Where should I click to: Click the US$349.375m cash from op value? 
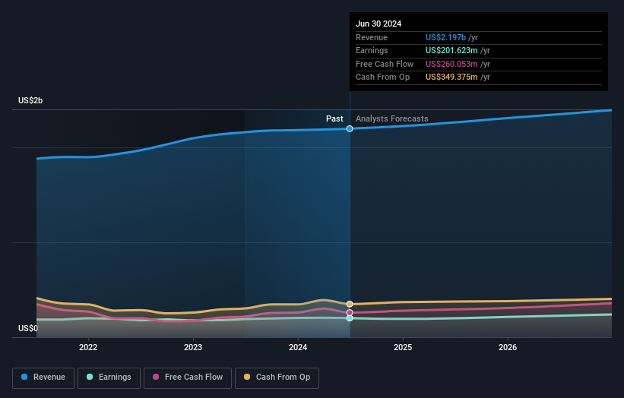coord(451,77)
